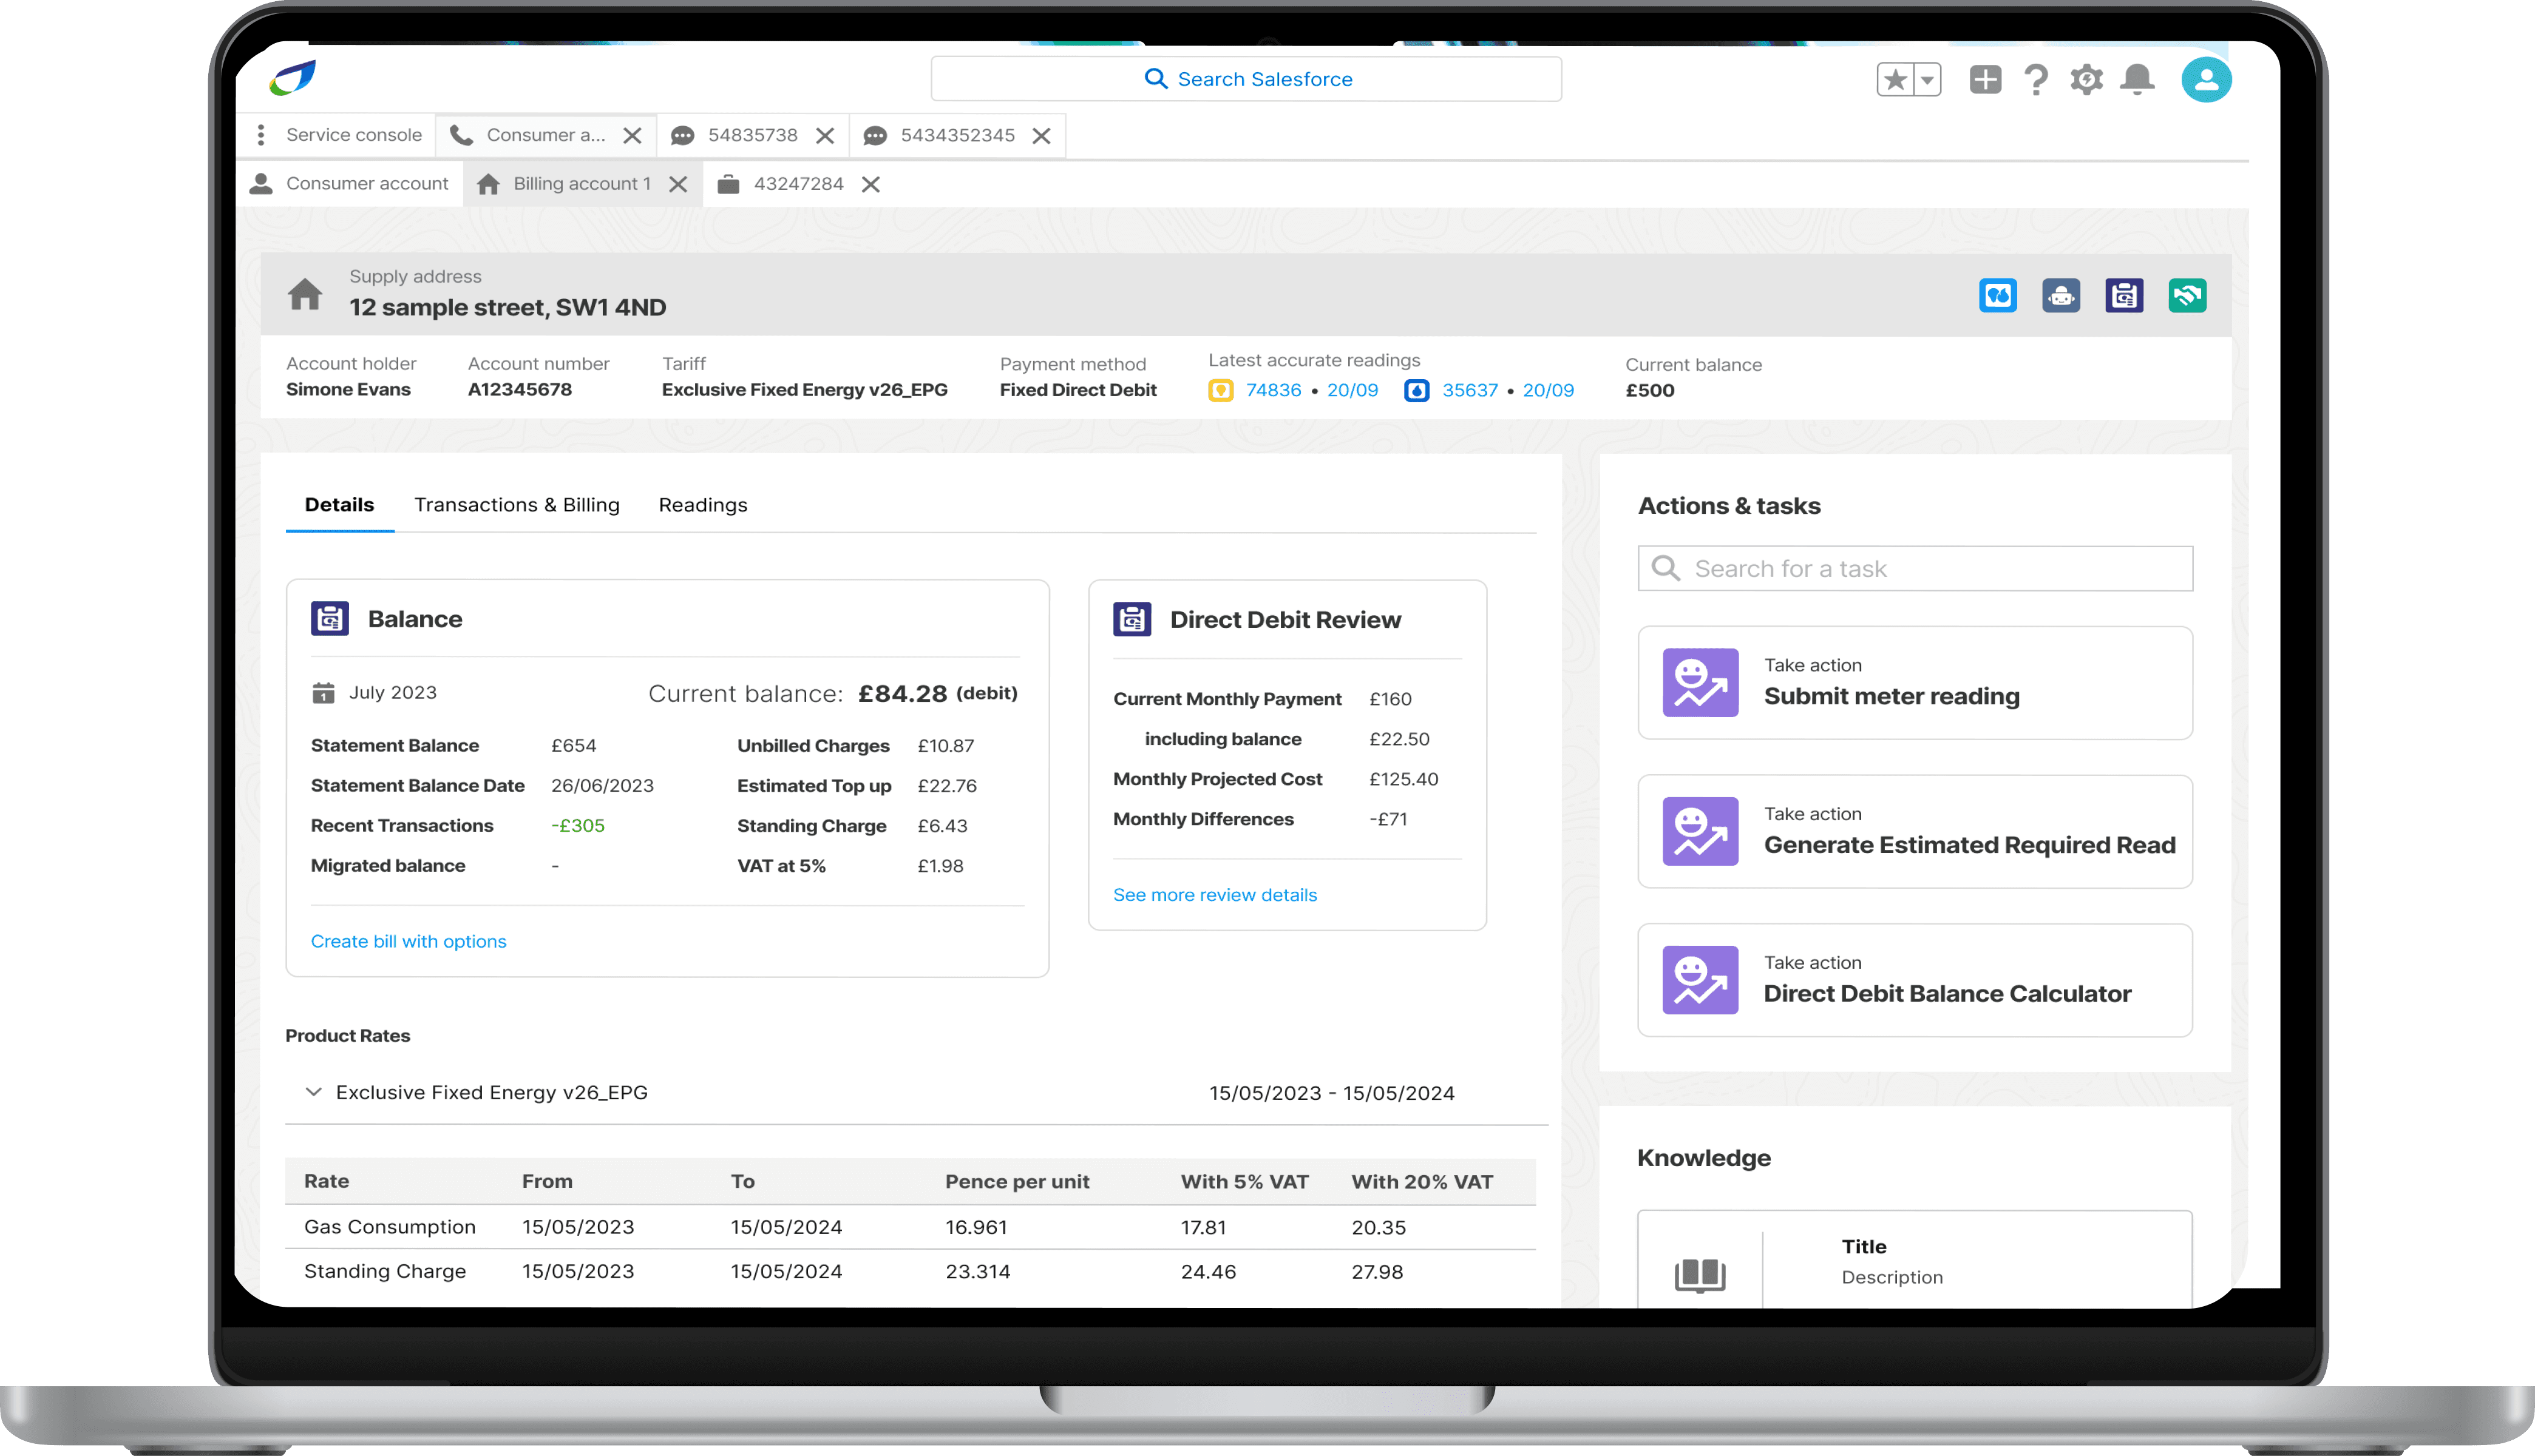Open the Readings tab
This screenshot has width=2535, height=1456.
702,505
